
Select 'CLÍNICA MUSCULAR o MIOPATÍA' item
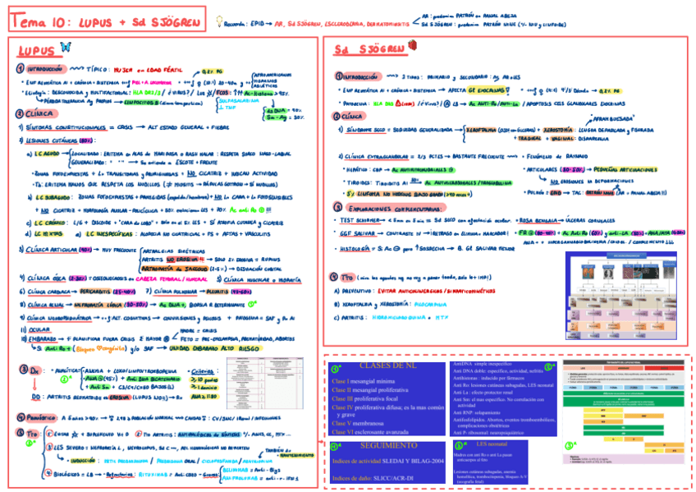262,280
